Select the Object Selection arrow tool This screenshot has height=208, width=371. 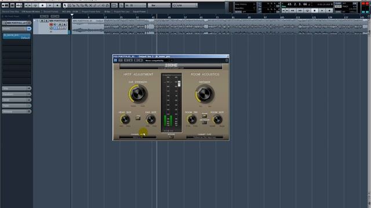click(x=65, y=5)
